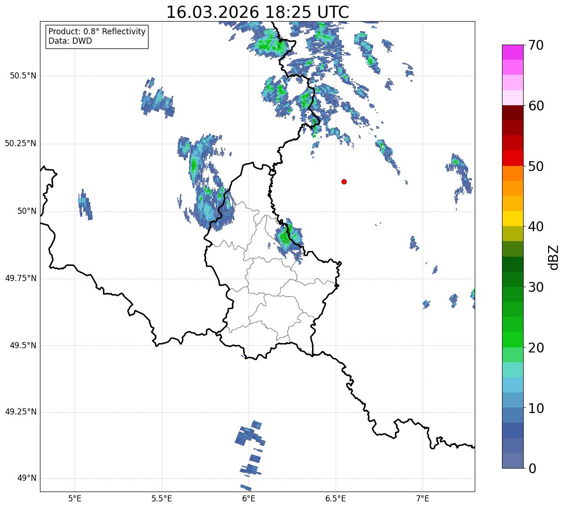Click the "Product: 0.8° Reflectivity" label

pyautogui.click(x=97, y=31)
